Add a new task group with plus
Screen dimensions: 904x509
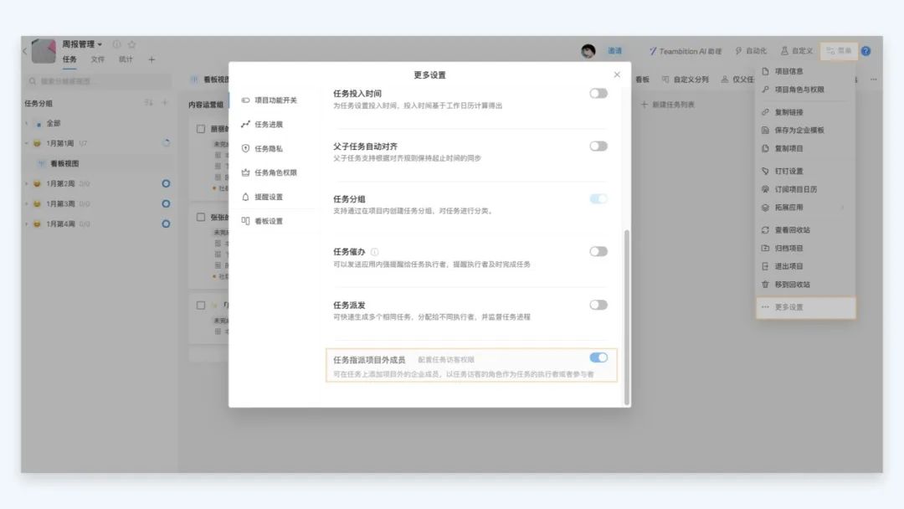(x=165, y=103)
